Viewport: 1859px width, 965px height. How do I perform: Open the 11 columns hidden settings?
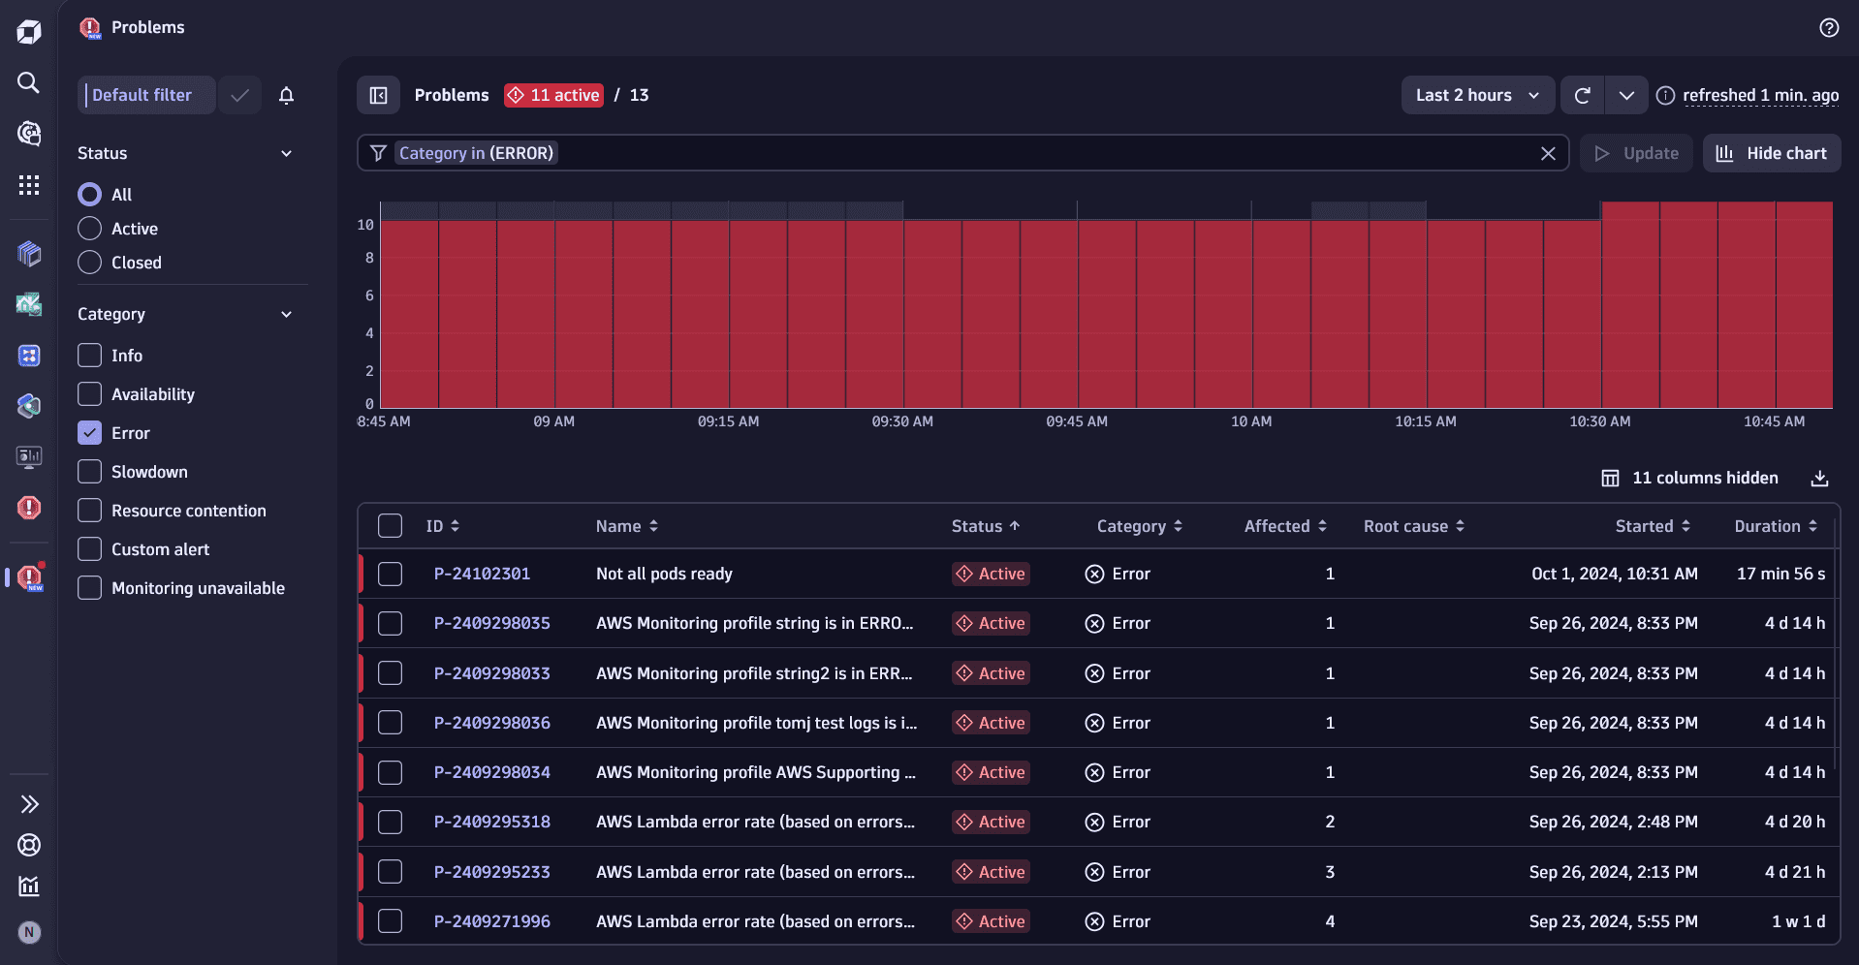(x=1689, y=478)
